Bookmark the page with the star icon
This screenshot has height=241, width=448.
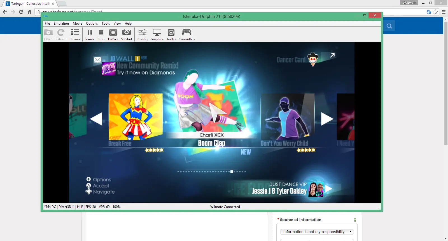point(435,12)
